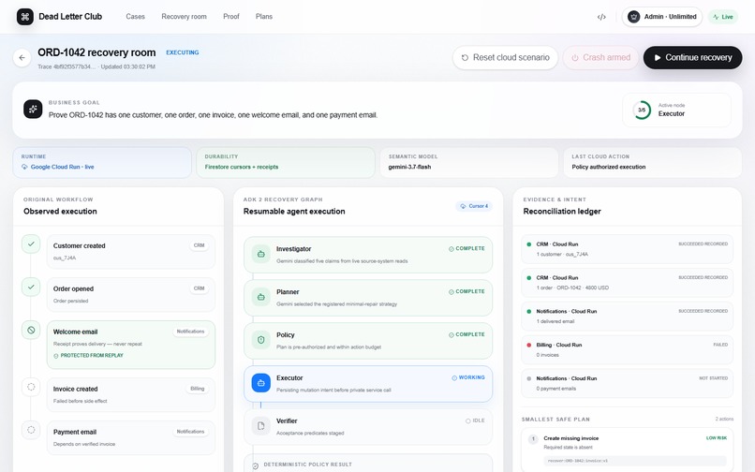
Task: Click the LOW RISK label
Action: (x=717, y=438)
